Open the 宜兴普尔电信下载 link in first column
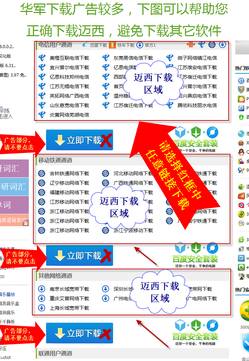This screenshot has height=361, width=249. (69, 67)
